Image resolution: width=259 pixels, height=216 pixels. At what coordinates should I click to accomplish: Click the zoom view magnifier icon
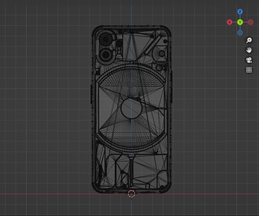pyautogui.click(x=249, y=40)
